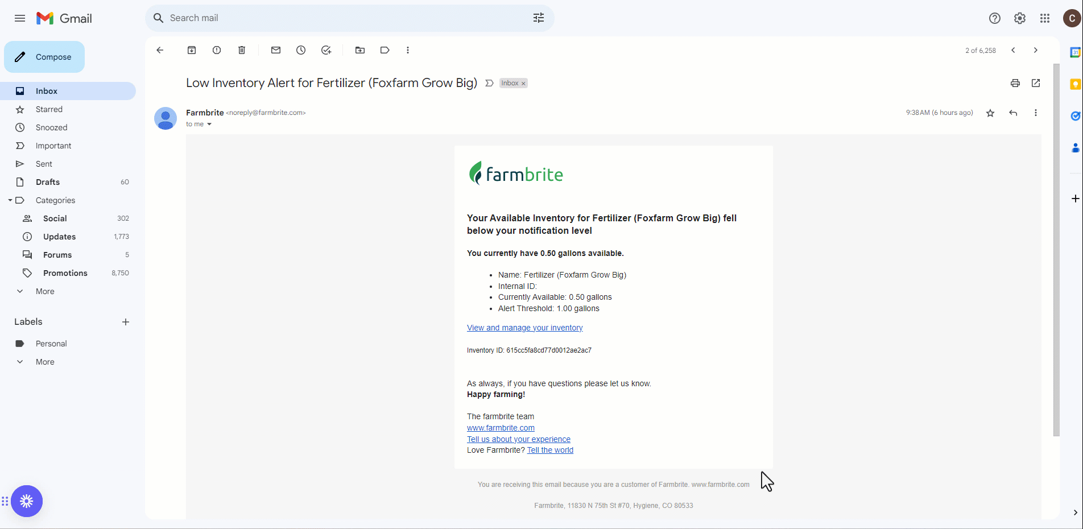Print all with printer icon
The image size is (1083, 529).
pyautogui.click(x=1015, y=83)
